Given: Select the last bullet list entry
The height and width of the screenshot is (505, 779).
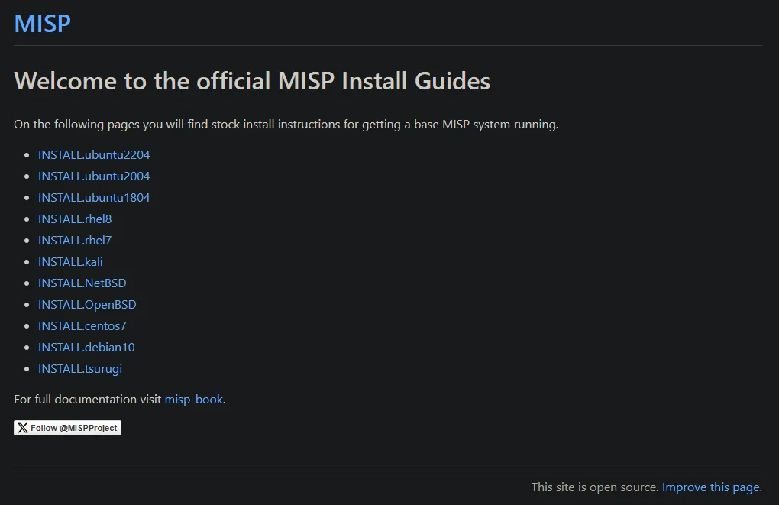Looking at the screenshot, I should pos(79,368).
